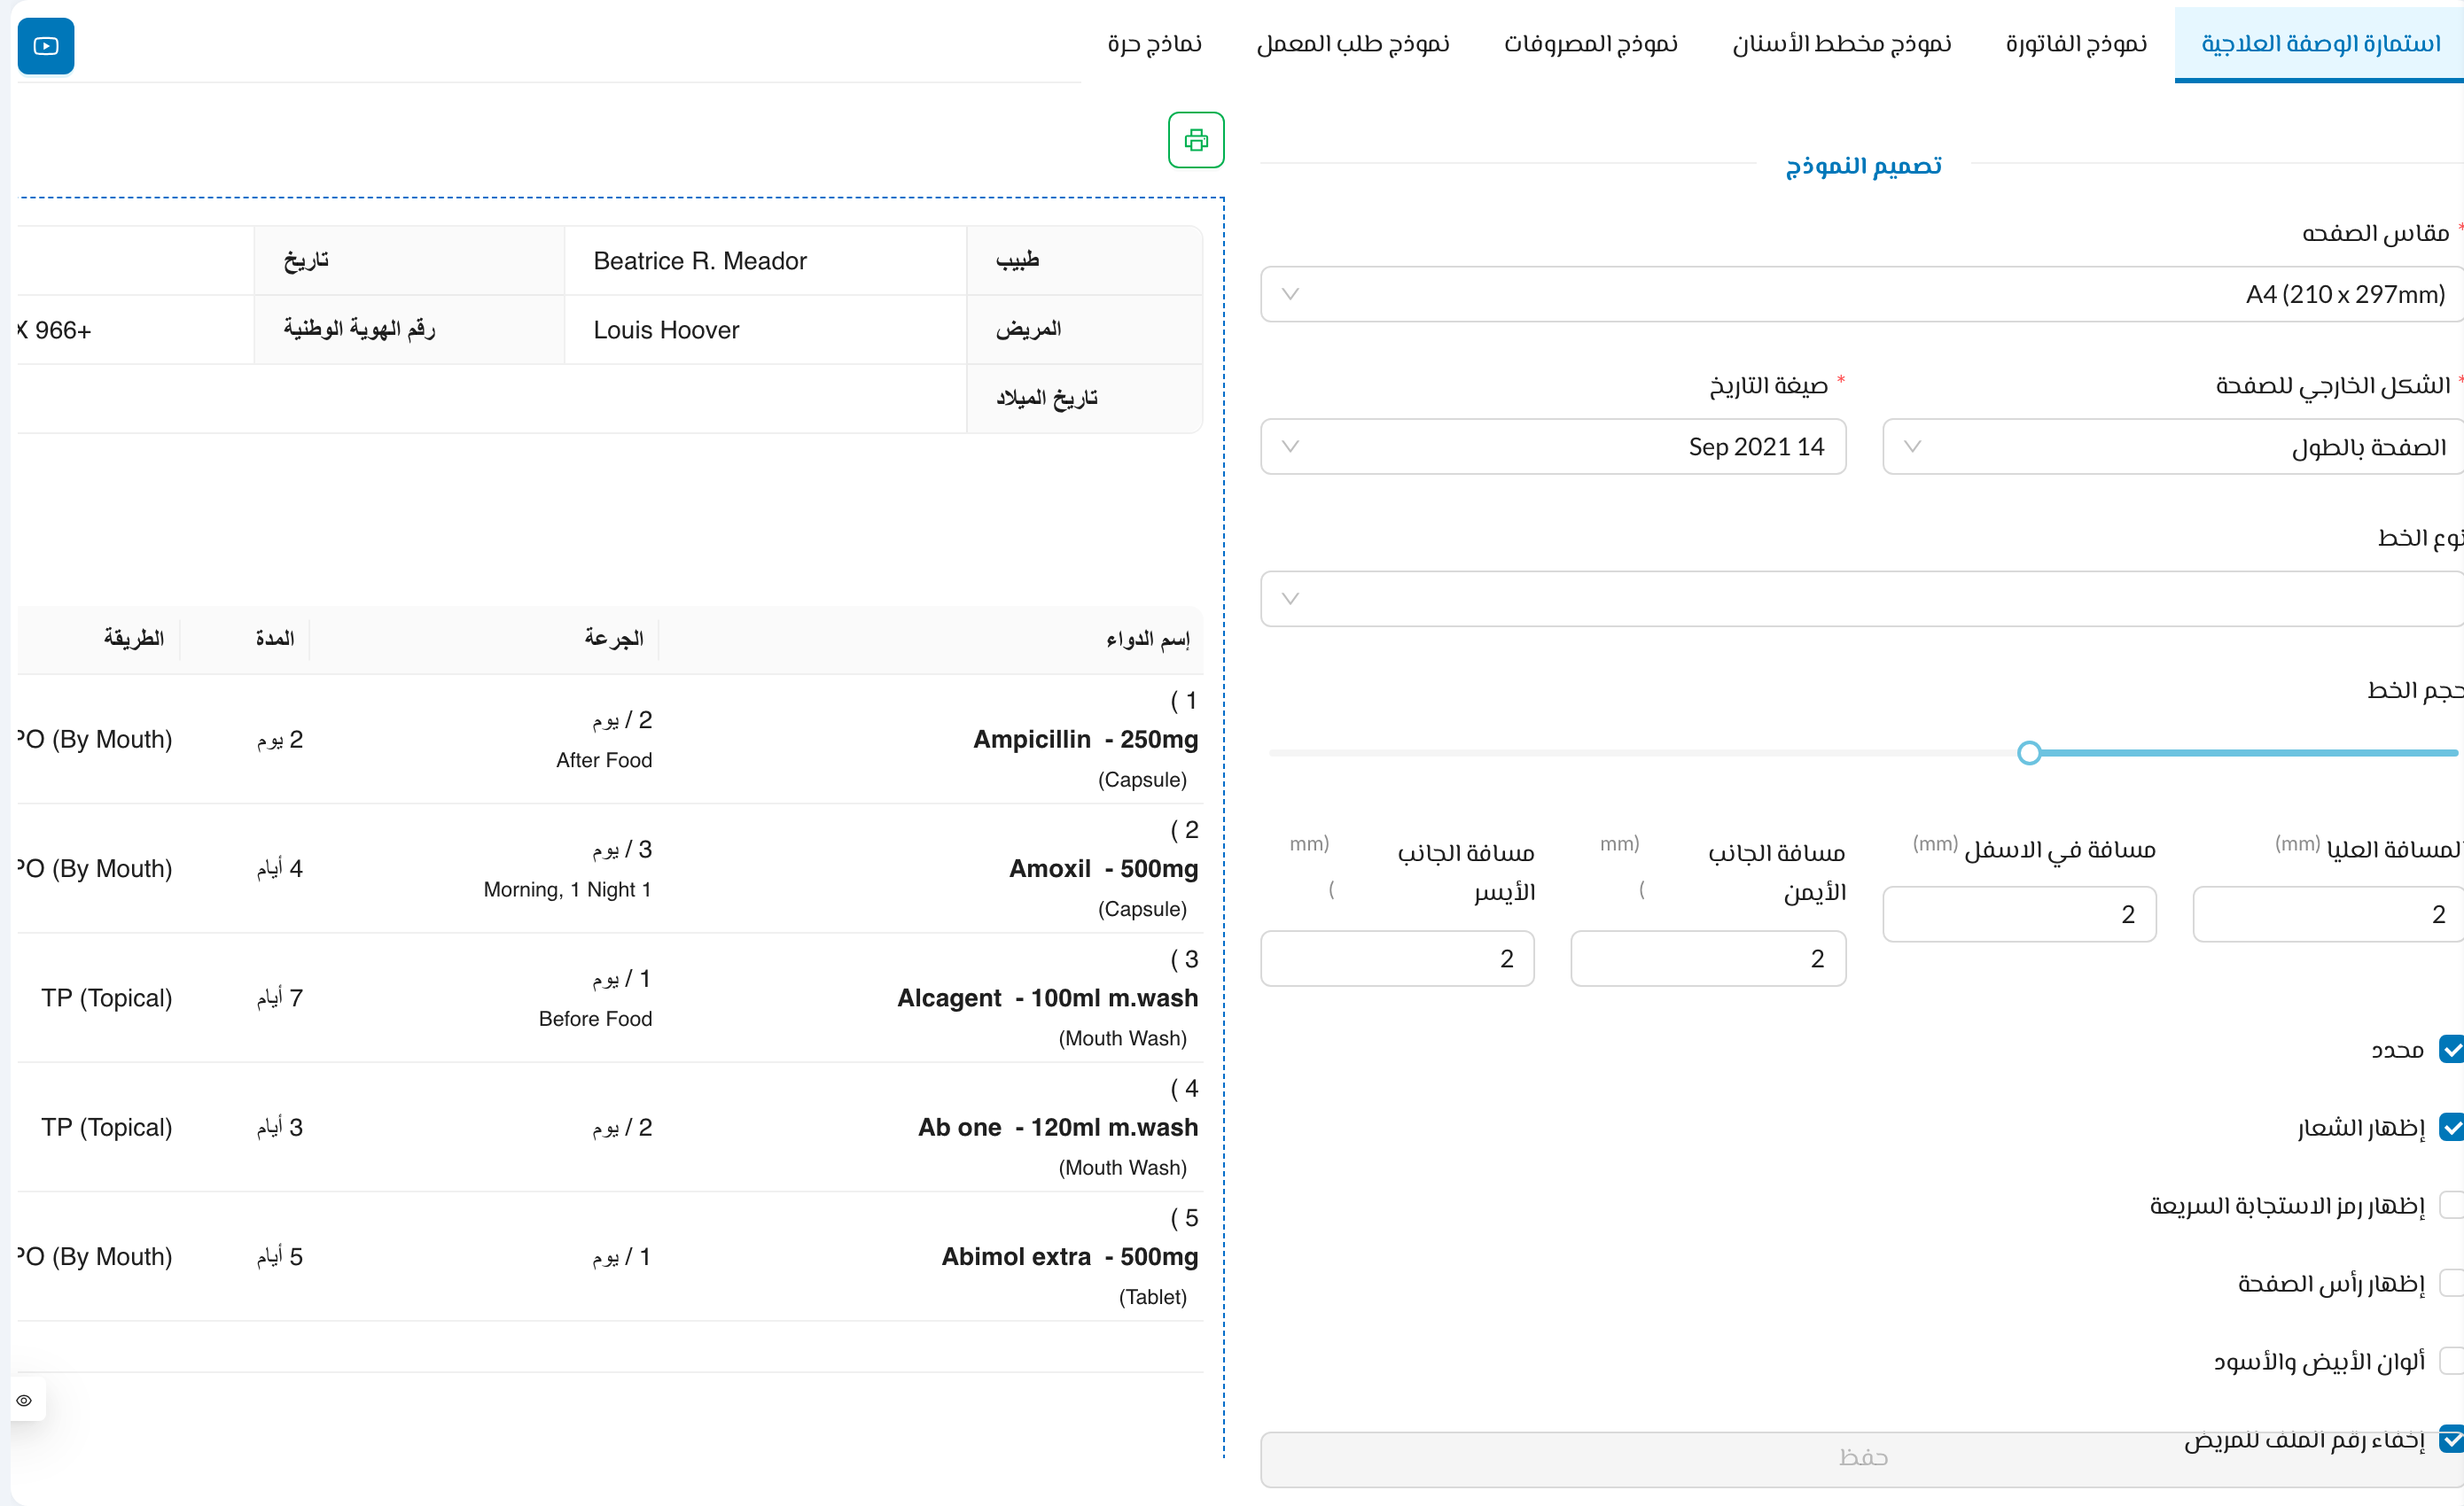Click the الطريقة column header
The height and width of the screenshot is (1506, 2464).
[134, 639]
